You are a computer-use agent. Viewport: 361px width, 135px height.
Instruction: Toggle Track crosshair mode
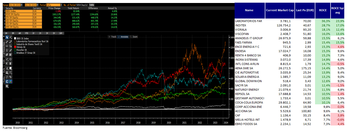click(112, 37)
